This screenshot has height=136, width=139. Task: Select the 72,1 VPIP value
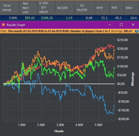(x=104, y=18)
